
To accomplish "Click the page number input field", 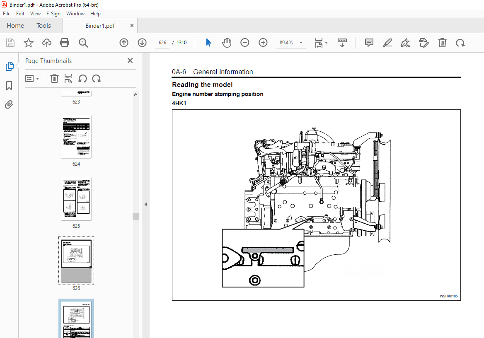I will click(162, 43).
